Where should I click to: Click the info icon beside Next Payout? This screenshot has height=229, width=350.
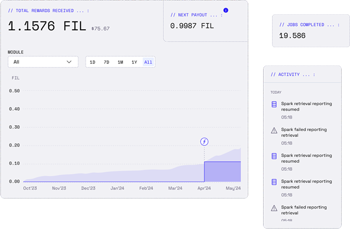(x=225, y=10)
